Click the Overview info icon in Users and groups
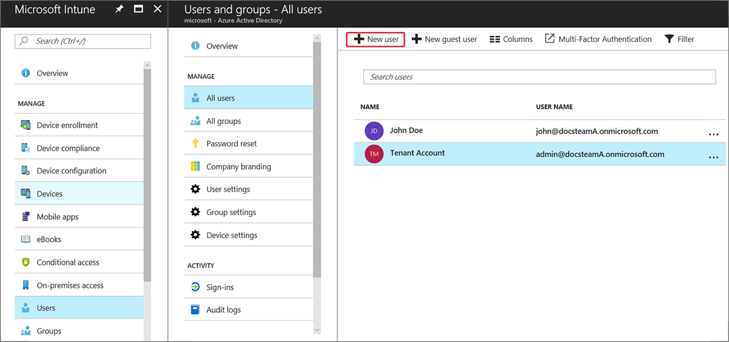The height and width of the screenshot is (342, 729). (x=195, y=46)
